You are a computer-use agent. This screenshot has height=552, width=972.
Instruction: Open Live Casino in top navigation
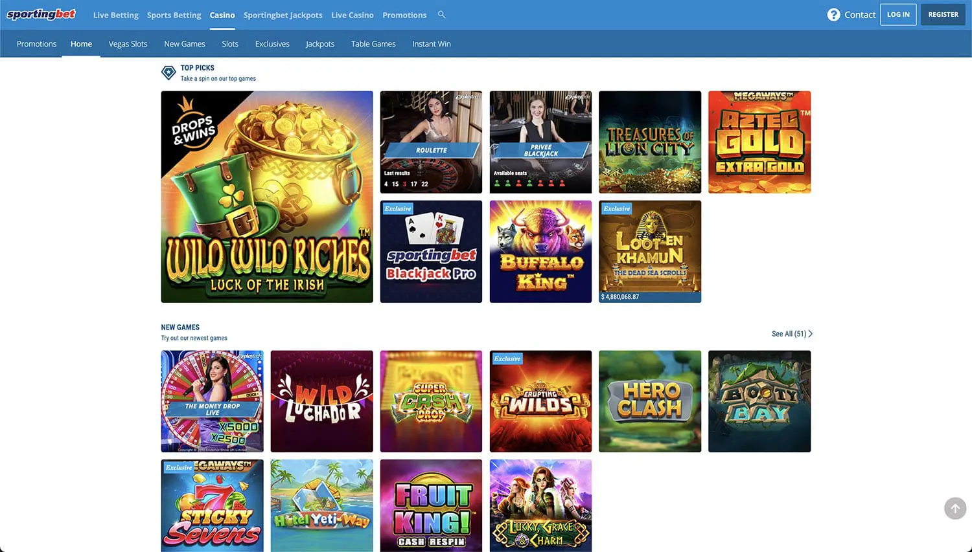click(x=352, y=15)
